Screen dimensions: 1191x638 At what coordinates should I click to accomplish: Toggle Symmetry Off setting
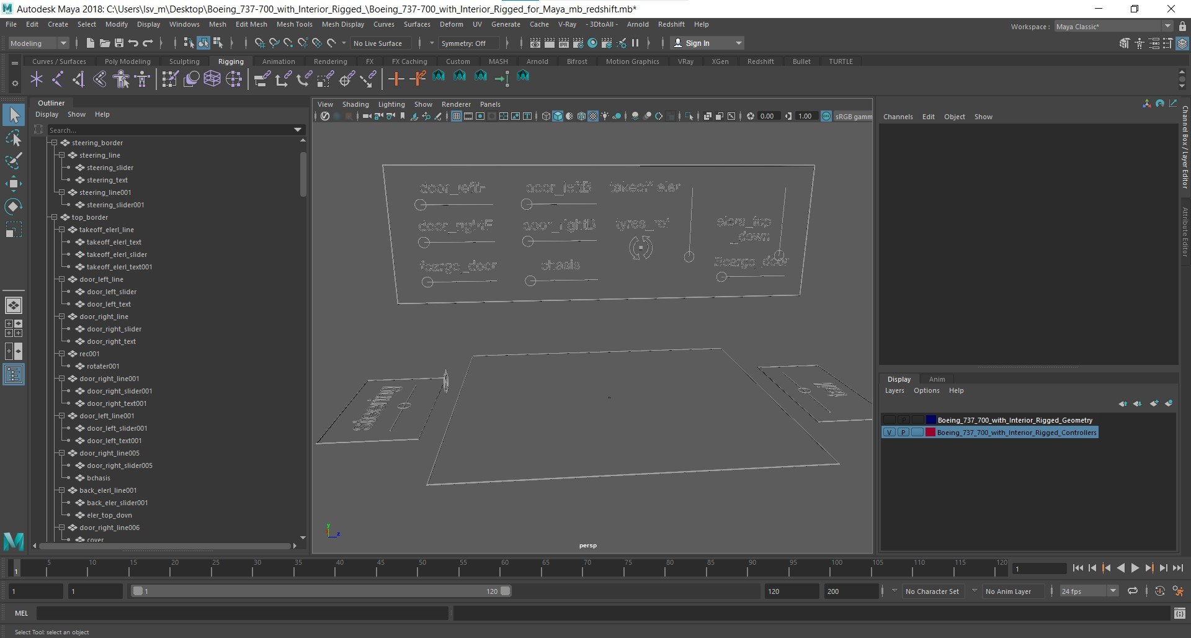[468, 43]
